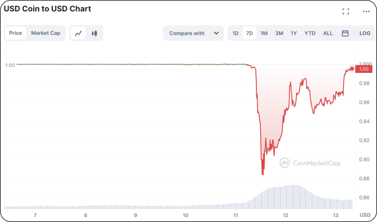Open the three-dot more options menu

click(x=366, y=11)
